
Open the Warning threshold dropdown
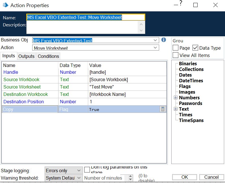(79, 178)
